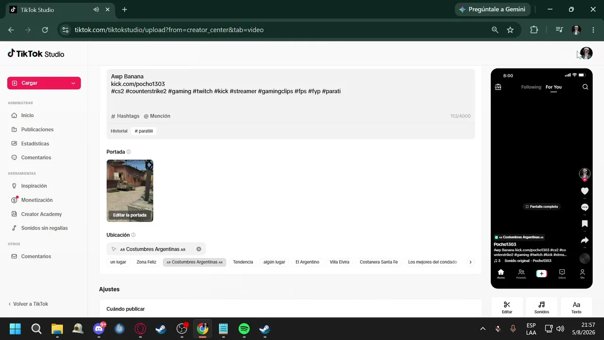This screenshot has height=340, width=604.
Task: Choose the Villa Elvira location chip
Action: click(x=340, y=262)
